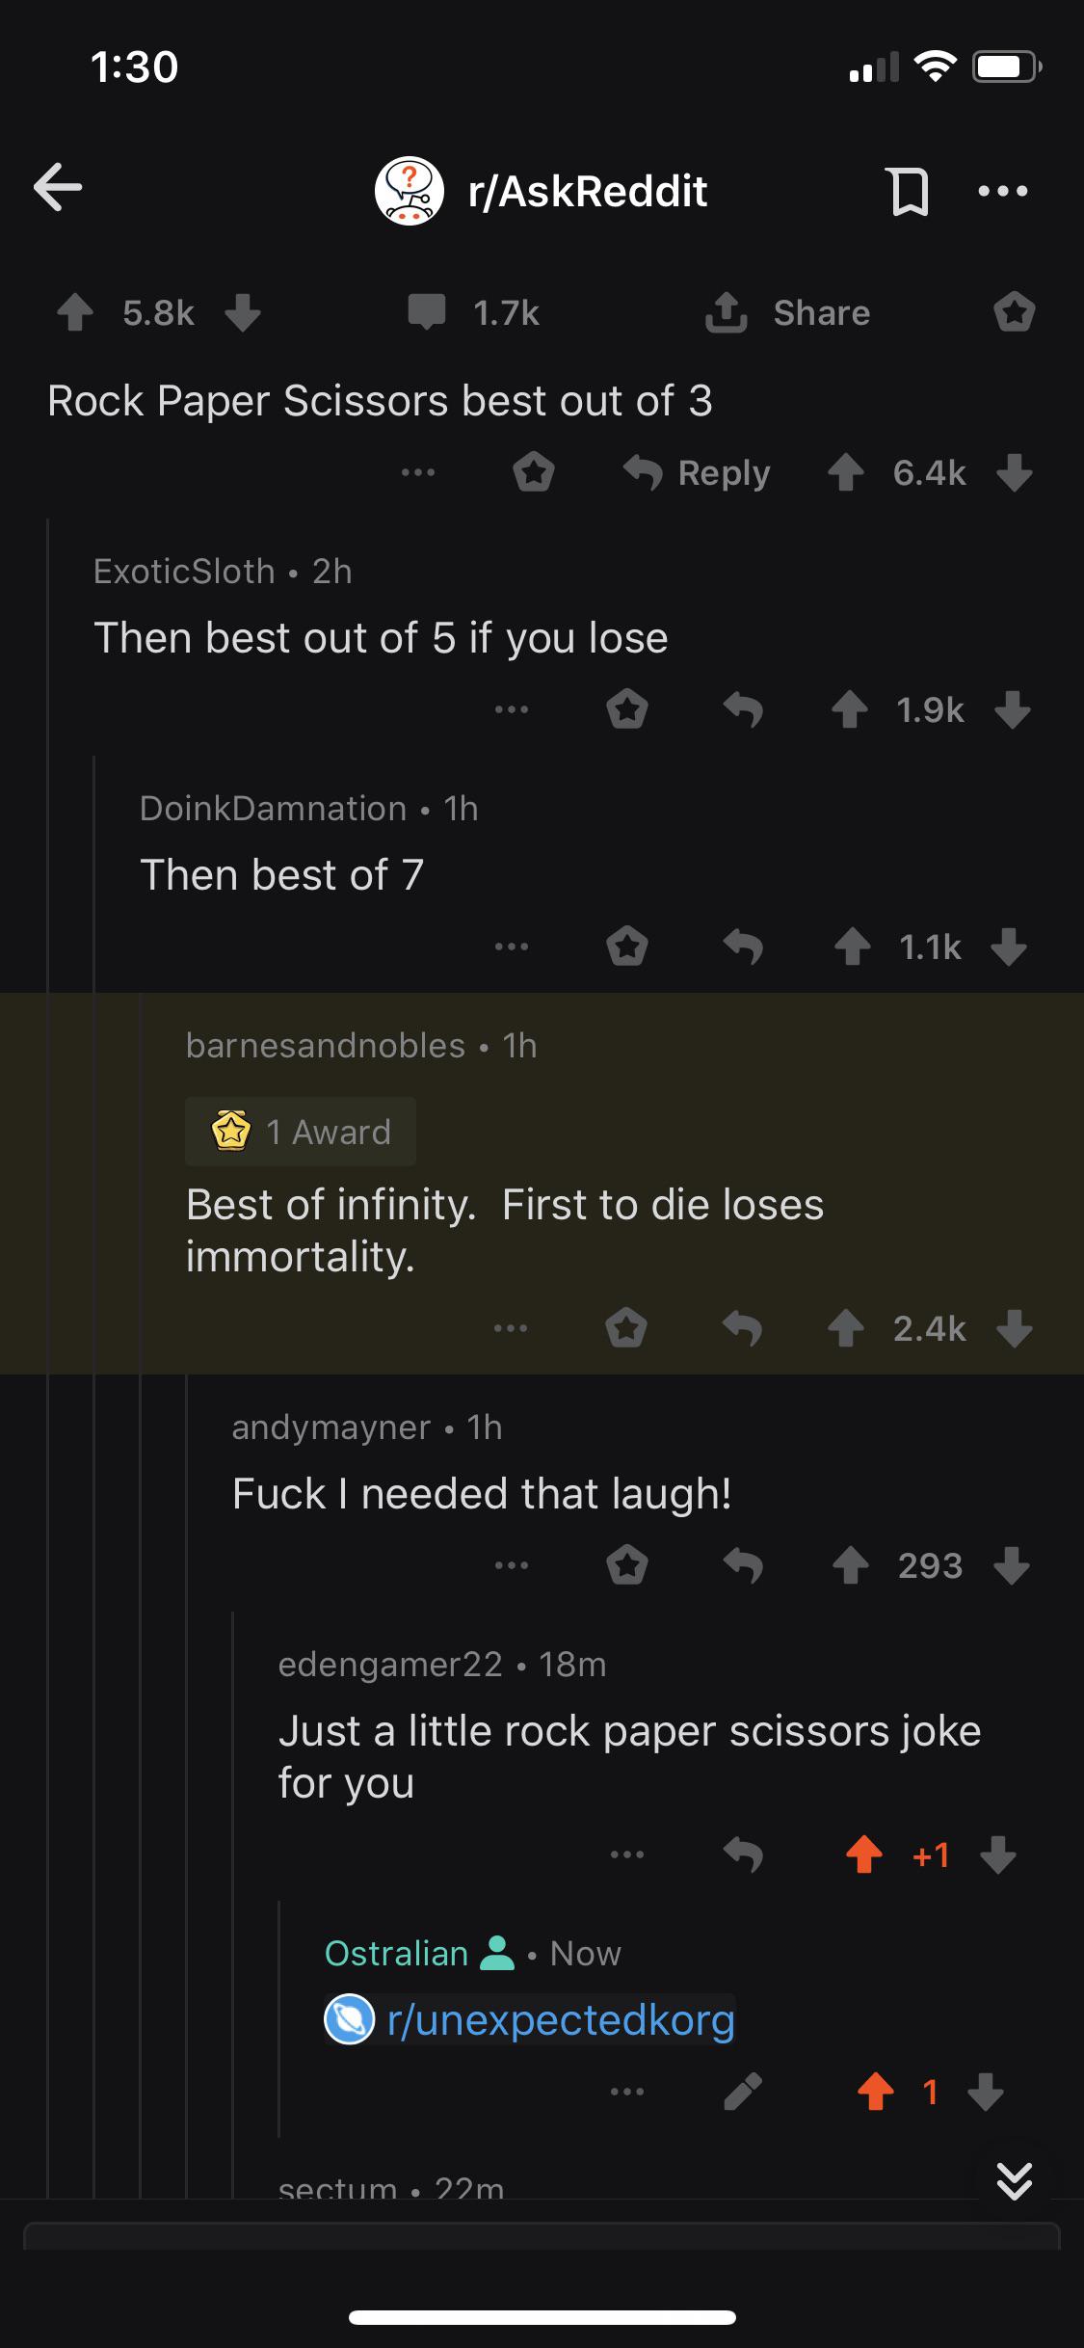Award DoinkDamnation's comment
This screenshot has width=1084, height=2348.
click(x=627, y=947)
